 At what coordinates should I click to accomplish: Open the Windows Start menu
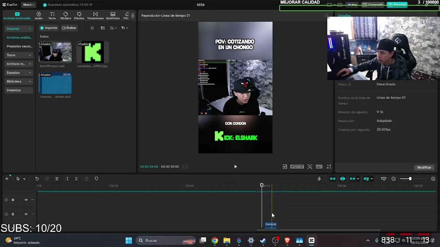[129, 240]
